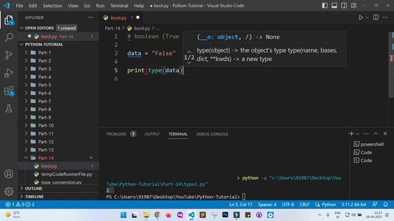Viewport: 394px width, 221px height.
Task: Open tempCodeRunnerFile.py in the tree
Action: tap(66, 174)
